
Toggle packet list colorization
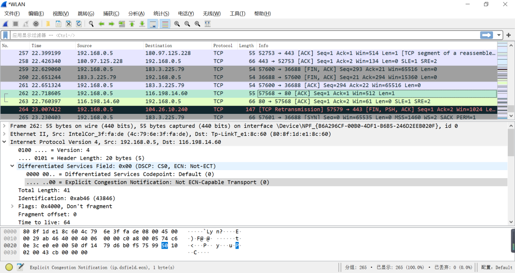click(165, 24)
